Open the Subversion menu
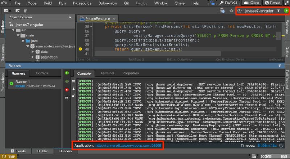Image resolution: width=290 pixels, height=159 pixels. 108,3
